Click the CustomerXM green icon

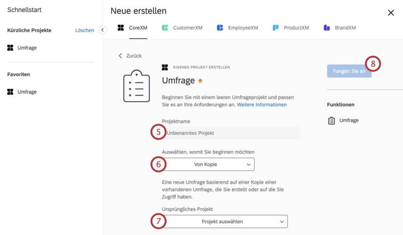pyautogui.click(x=165, y=28)
